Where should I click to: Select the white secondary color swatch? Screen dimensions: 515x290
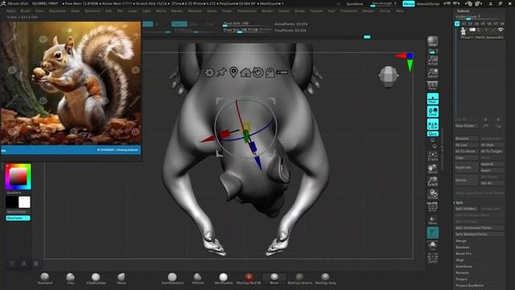(x=24, y=202)
